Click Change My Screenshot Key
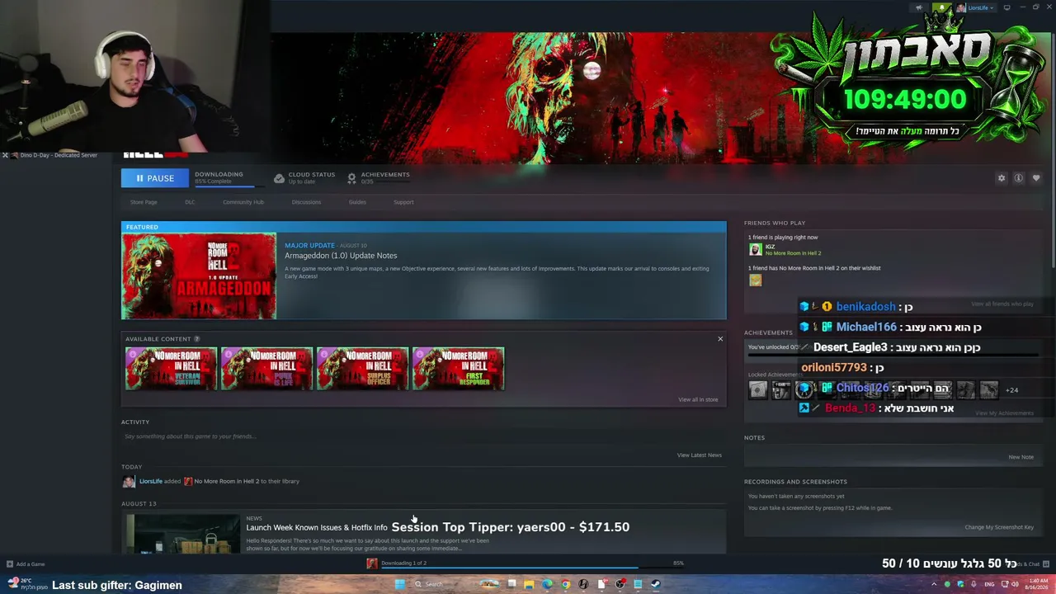Viewport: 1056px width, 594px height. 999,527
